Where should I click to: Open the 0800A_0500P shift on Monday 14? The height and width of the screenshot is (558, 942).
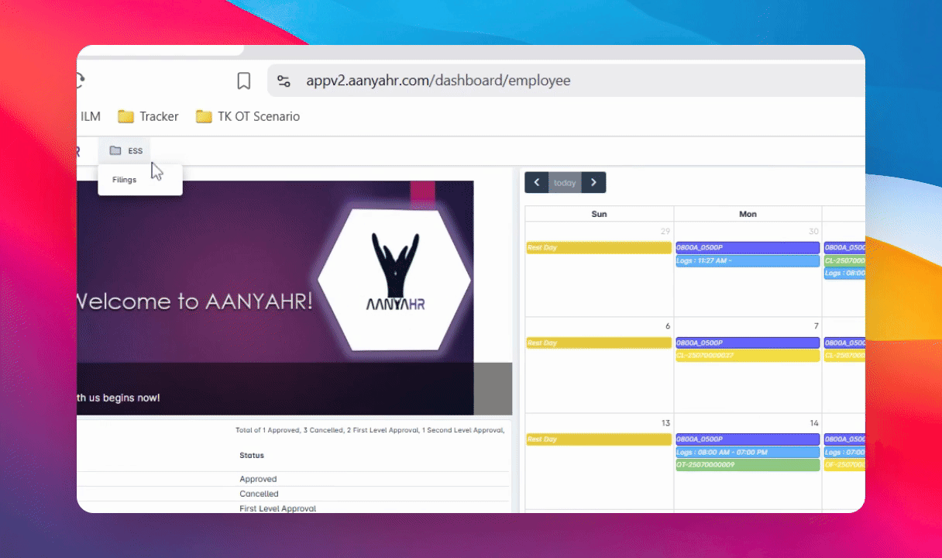pos(748,439)
